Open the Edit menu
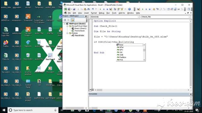This screenshot has width=202, height=113. pos(74,13)
